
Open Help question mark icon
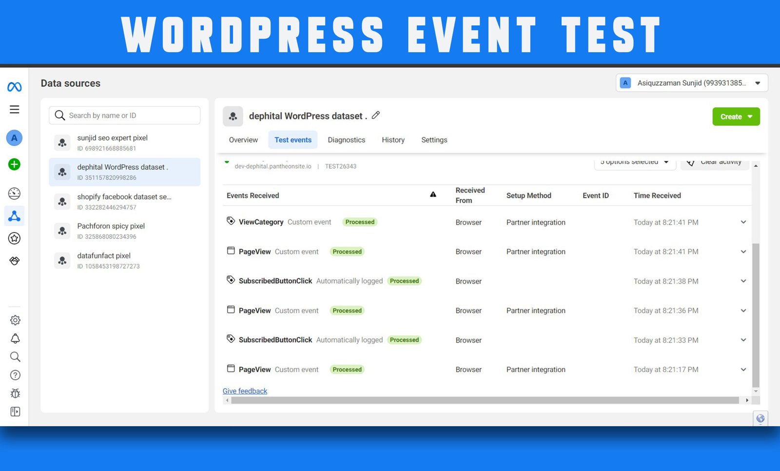coord(15,375)
